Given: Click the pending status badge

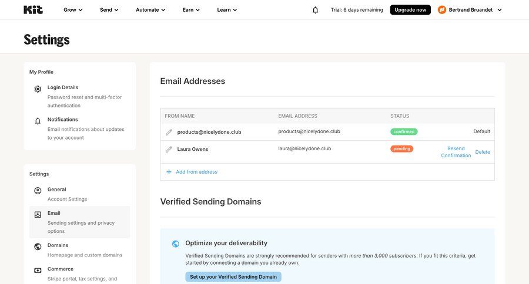Looking at the screenshot, I should pyautogui.click(x=401, y=148).
